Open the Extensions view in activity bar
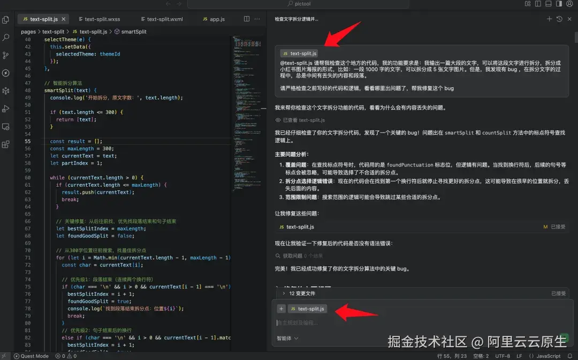 5,144
